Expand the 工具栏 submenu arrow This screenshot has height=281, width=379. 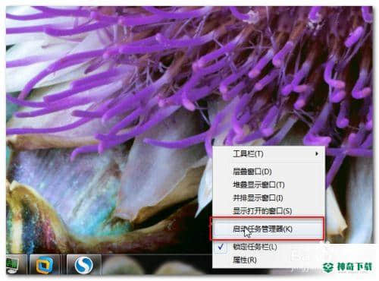pyautogui.click(x=317, y=153)
